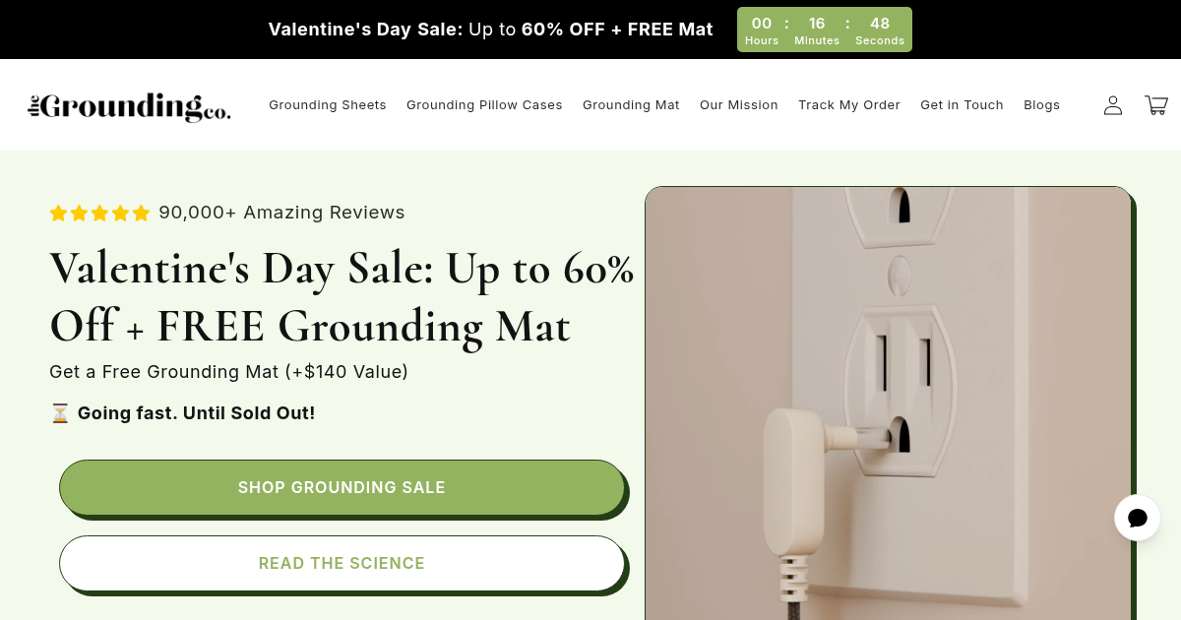Browse the Blogs section
Image resolution: width=1181 pixels, height=620 pixels.
click(x=1041, y=104)
